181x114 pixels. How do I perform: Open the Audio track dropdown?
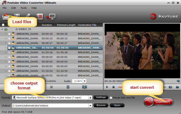click(84, 81)
